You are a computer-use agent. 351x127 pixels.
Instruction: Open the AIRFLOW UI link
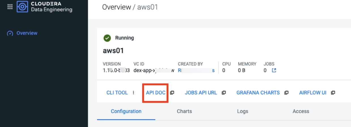(x=313, y=93)
